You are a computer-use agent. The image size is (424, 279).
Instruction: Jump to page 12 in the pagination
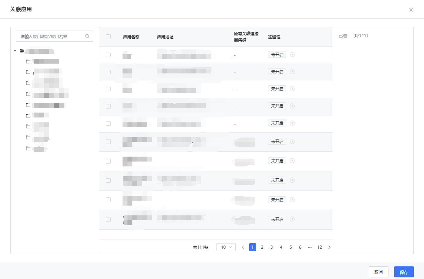(x=319, y=247)
